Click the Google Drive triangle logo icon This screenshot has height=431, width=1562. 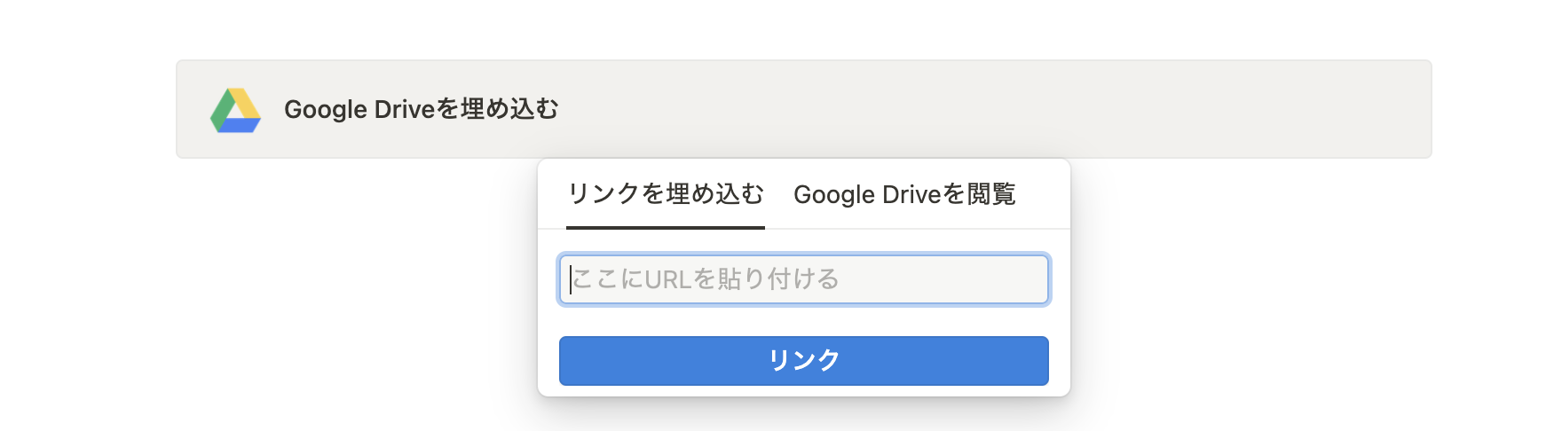coord(235,110)
